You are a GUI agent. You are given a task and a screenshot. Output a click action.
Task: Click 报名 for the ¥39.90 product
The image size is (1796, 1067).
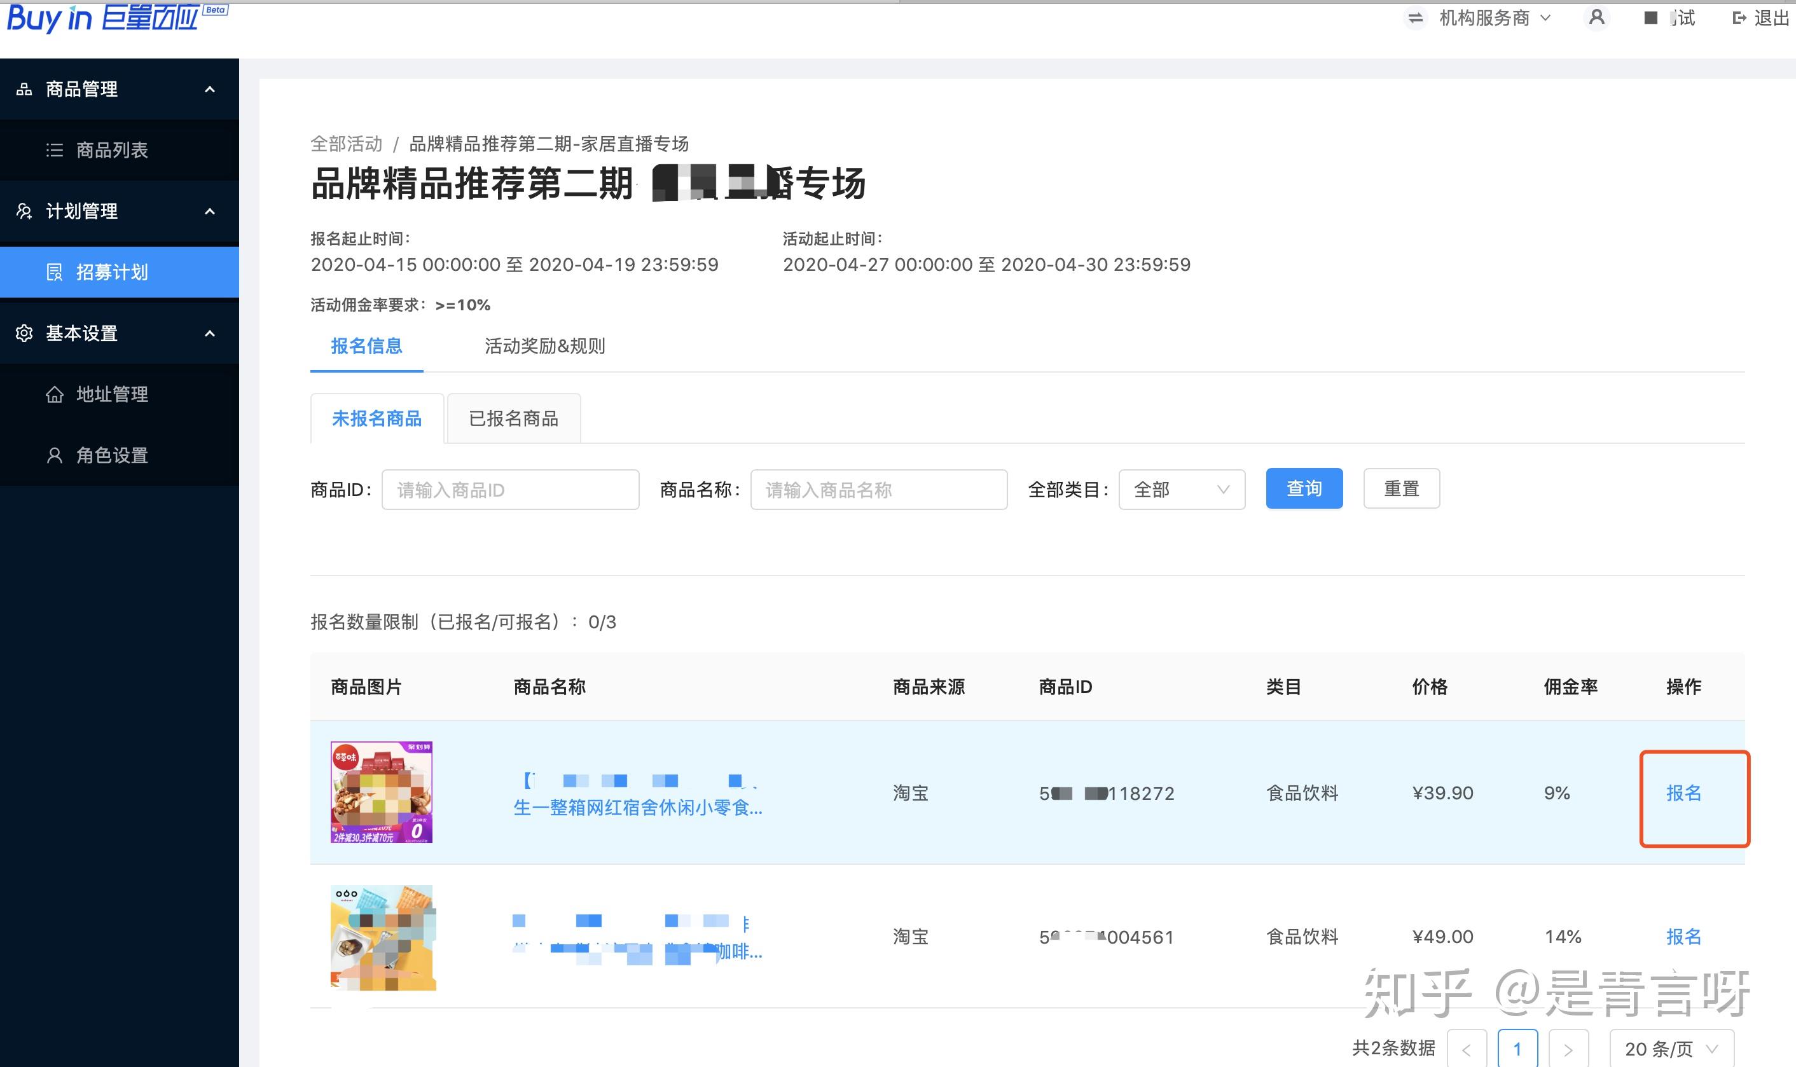click(1684, 793)
